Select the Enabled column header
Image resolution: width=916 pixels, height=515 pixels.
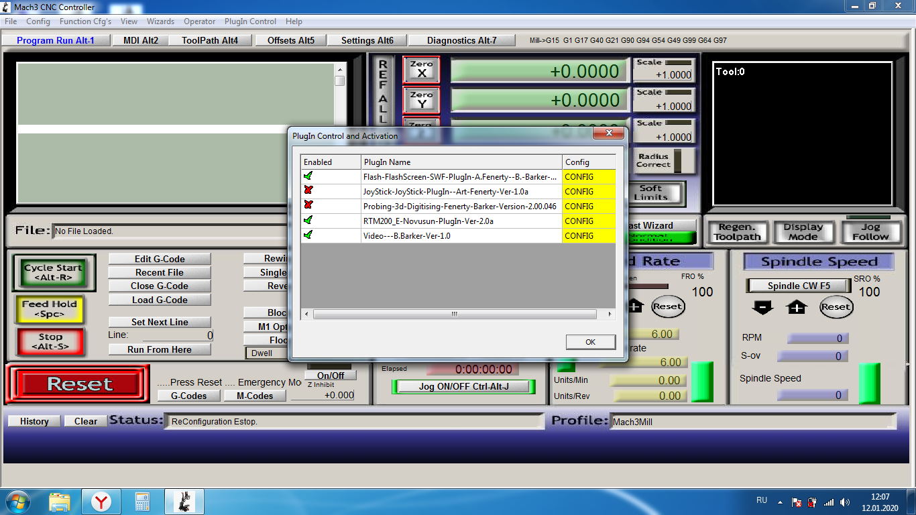click(x=331, y=162)
